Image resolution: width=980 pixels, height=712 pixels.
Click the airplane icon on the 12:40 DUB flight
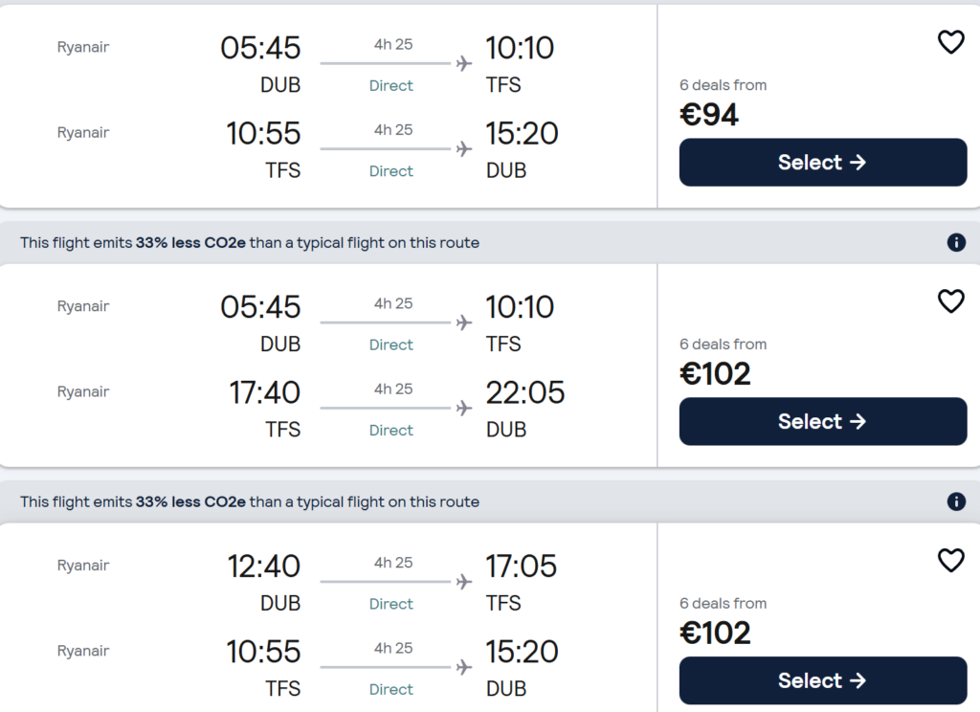tap(465, 580)
